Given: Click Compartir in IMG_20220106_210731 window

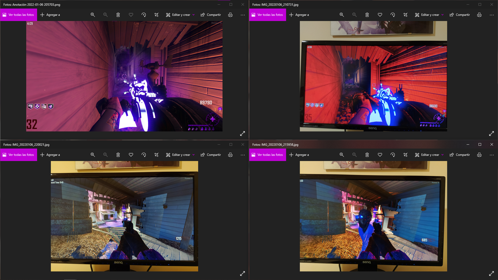Looking at the screenshot, I should coord(460,15).
